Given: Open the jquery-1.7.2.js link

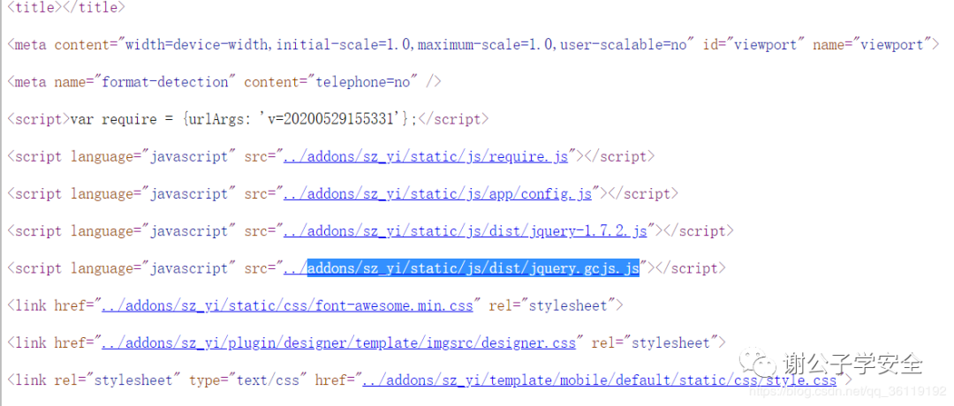Looking at the screenshot, I should [x=465, y=231].
